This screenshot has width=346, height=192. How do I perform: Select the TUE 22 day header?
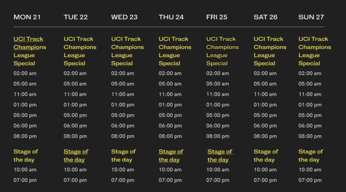tap(76, 17)
